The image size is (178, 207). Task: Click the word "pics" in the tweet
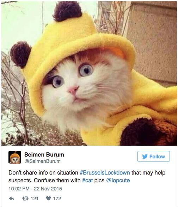pos(99,181)
